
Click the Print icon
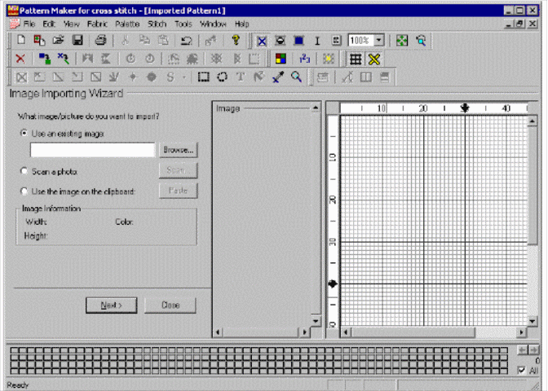tap(100, 40)
